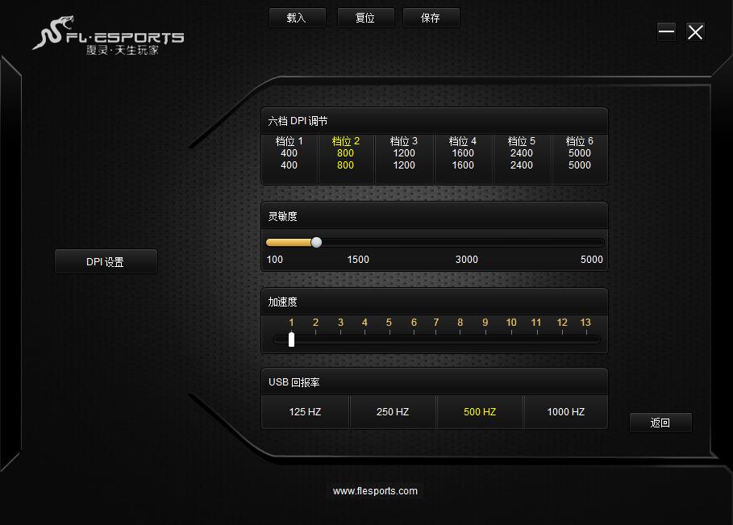The height and width of the screenshot is (525, 733).
Task: Click the 加速度 acceleration slider handle
Action: click(x=291, y=340)
